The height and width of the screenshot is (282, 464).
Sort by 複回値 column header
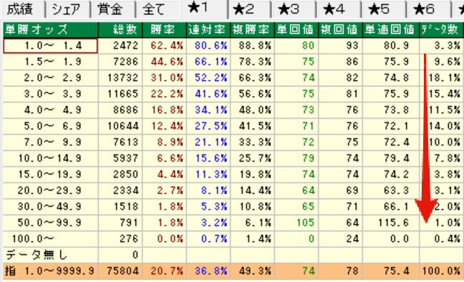pyautogui.click(x=341, y=29)
